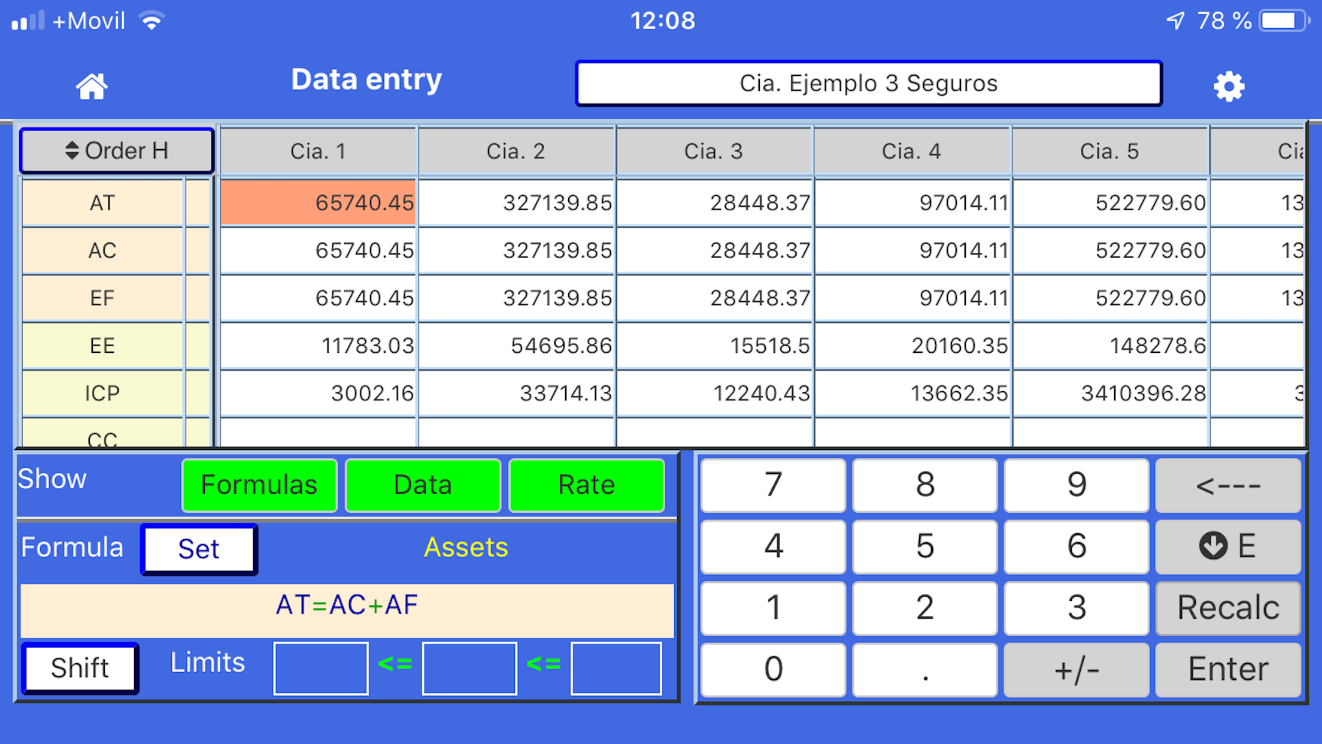
Task: Select the EE row label
Action: (102, 346)
